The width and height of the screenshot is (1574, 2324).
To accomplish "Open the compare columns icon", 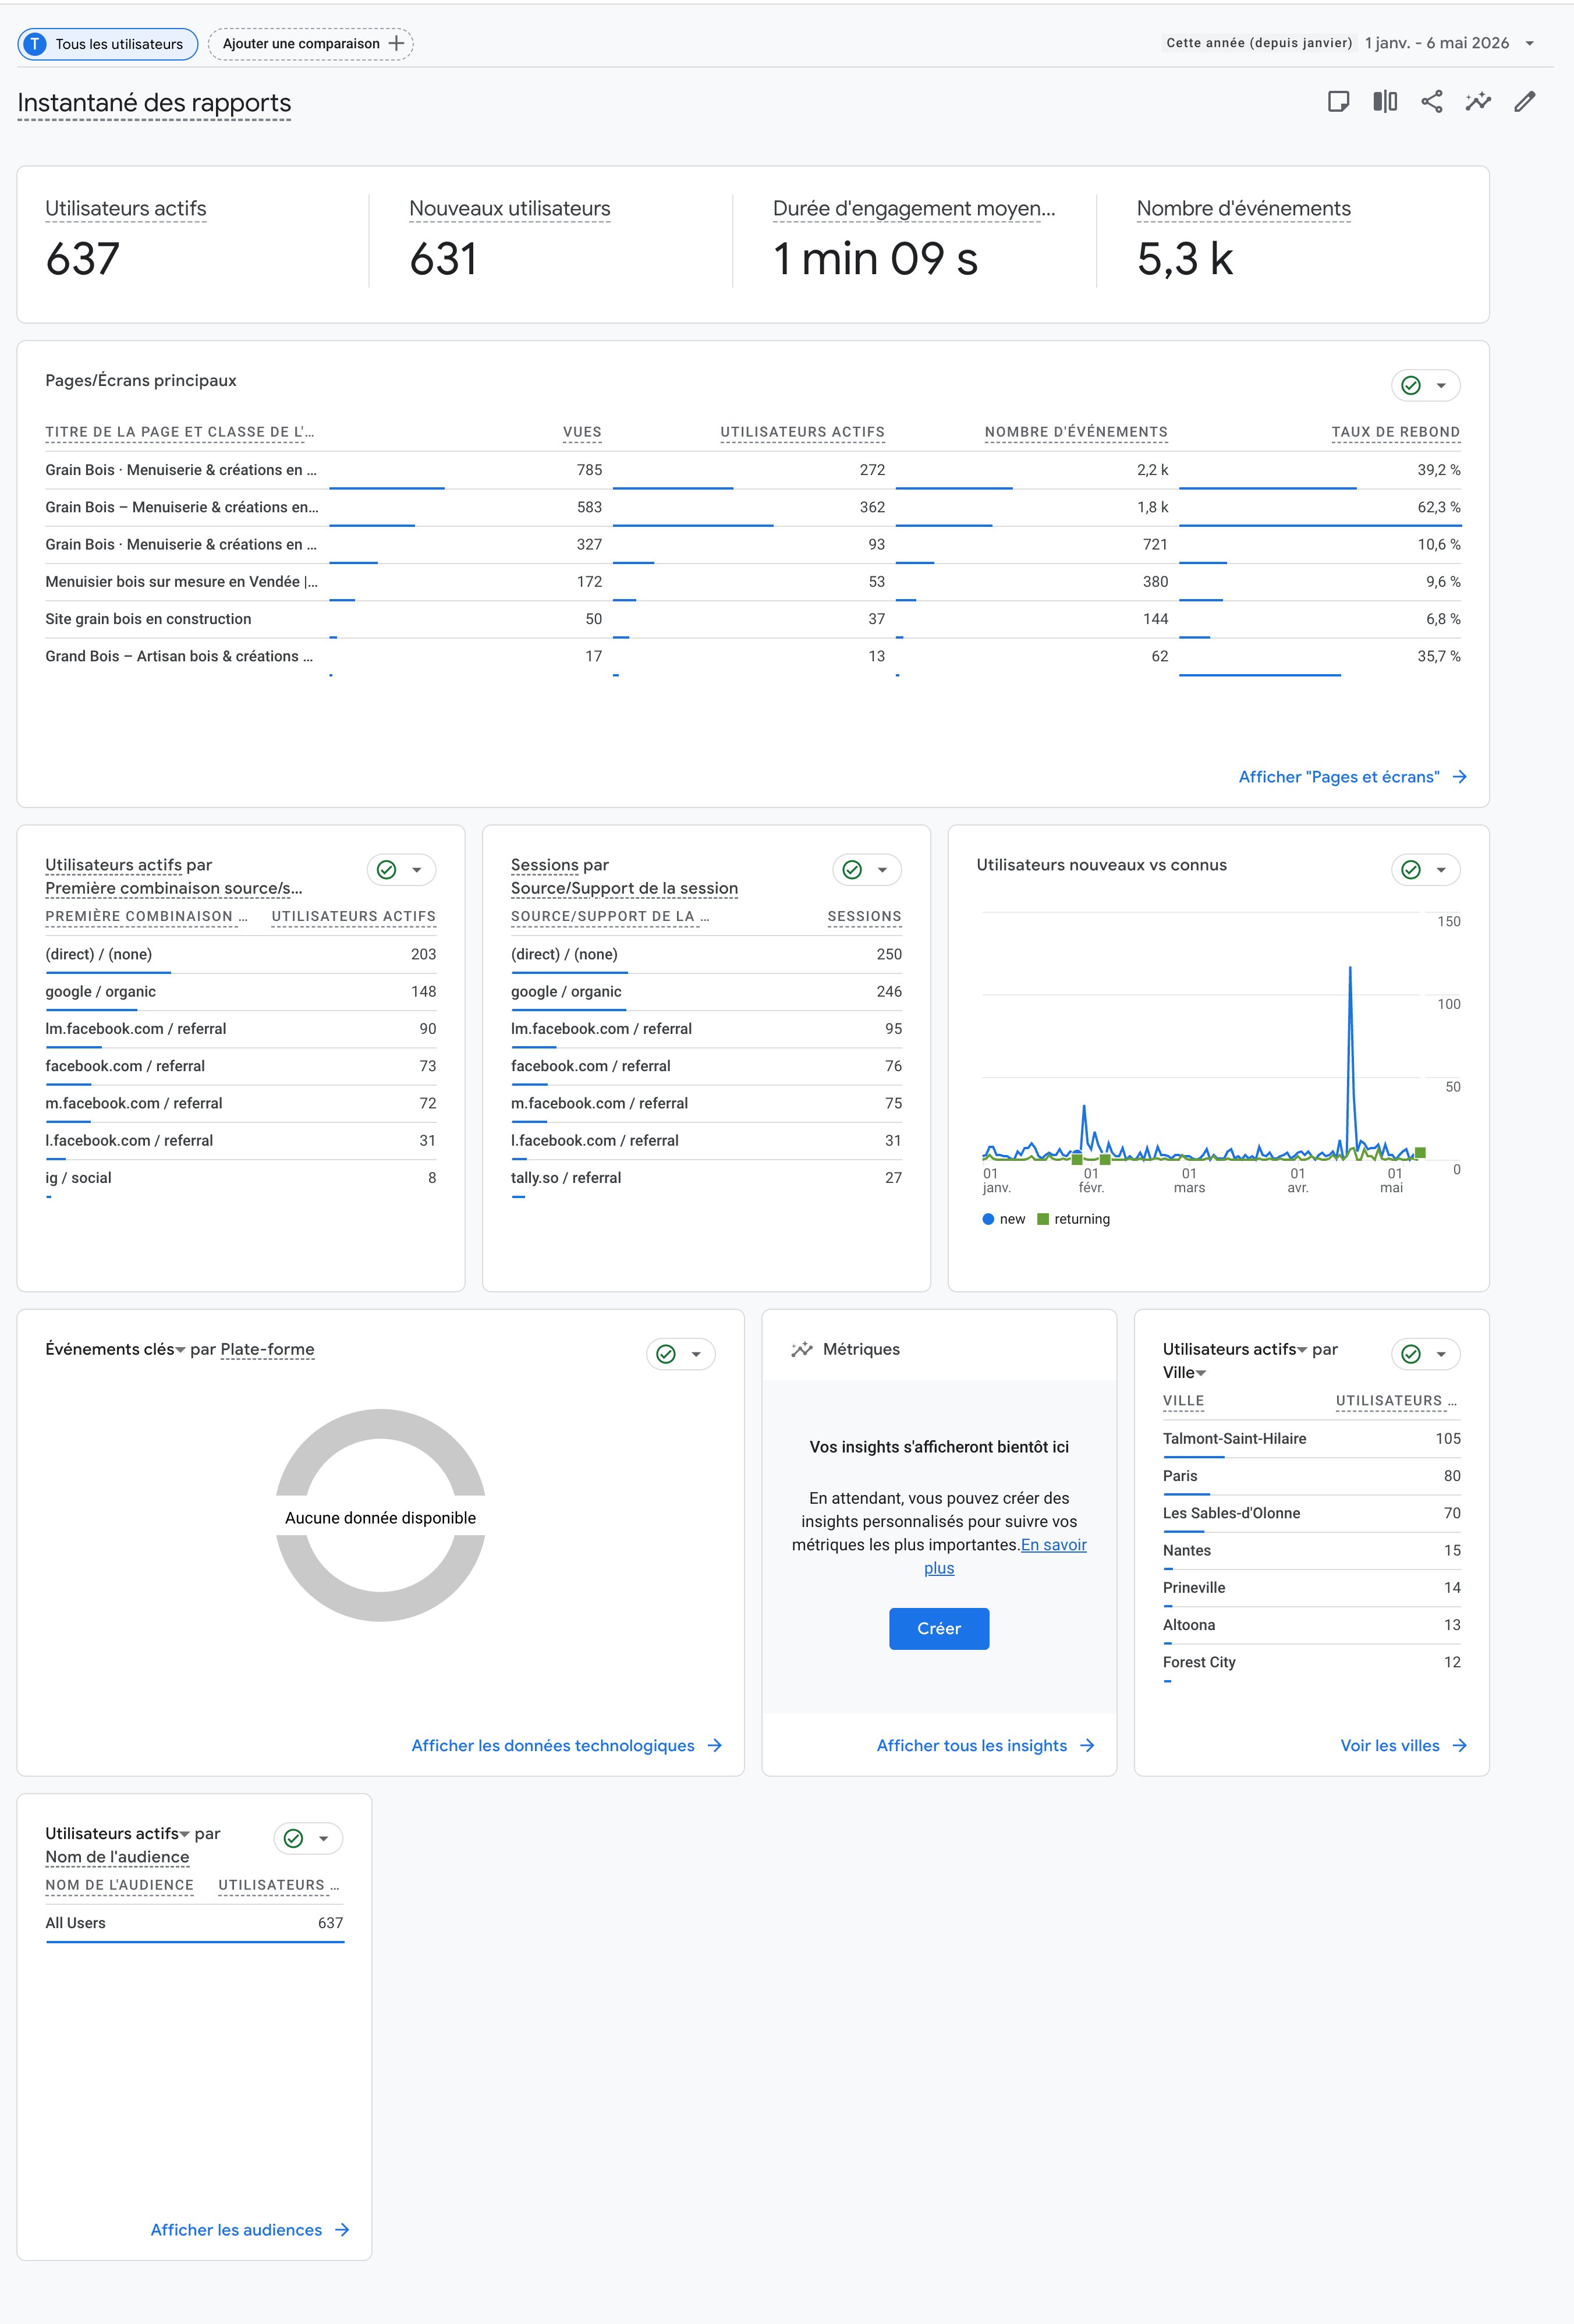I will (x=1385, y=102).
